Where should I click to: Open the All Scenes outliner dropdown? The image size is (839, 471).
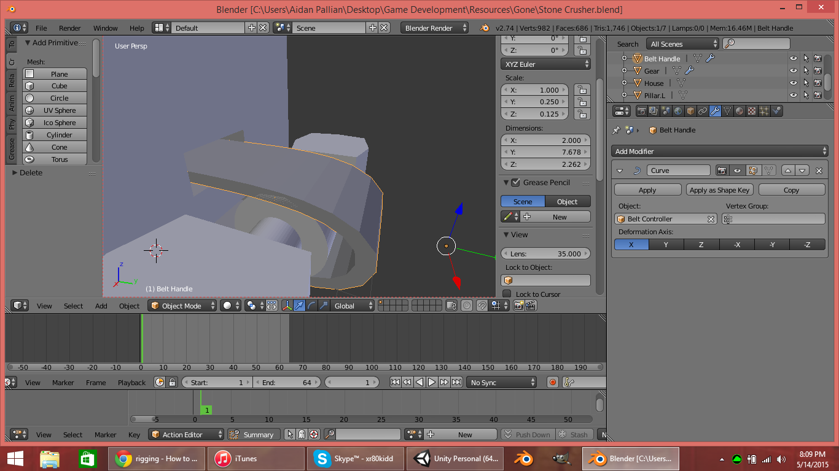(x=682, y=44)
